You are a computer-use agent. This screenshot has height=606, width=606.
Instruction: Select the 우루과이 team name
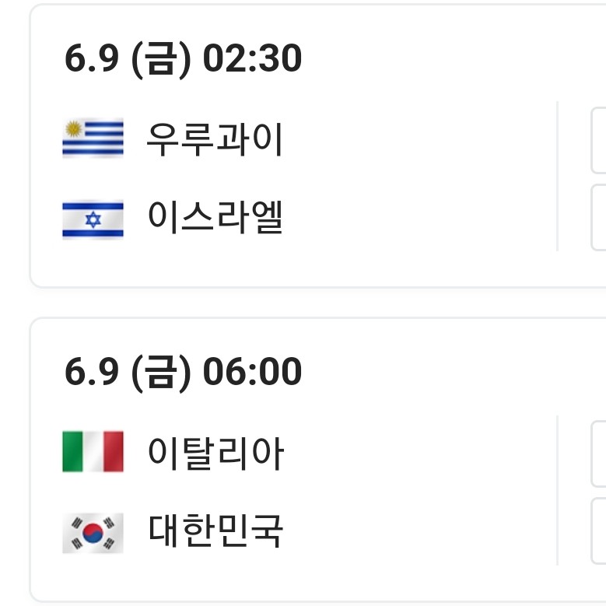pos(215,140)
